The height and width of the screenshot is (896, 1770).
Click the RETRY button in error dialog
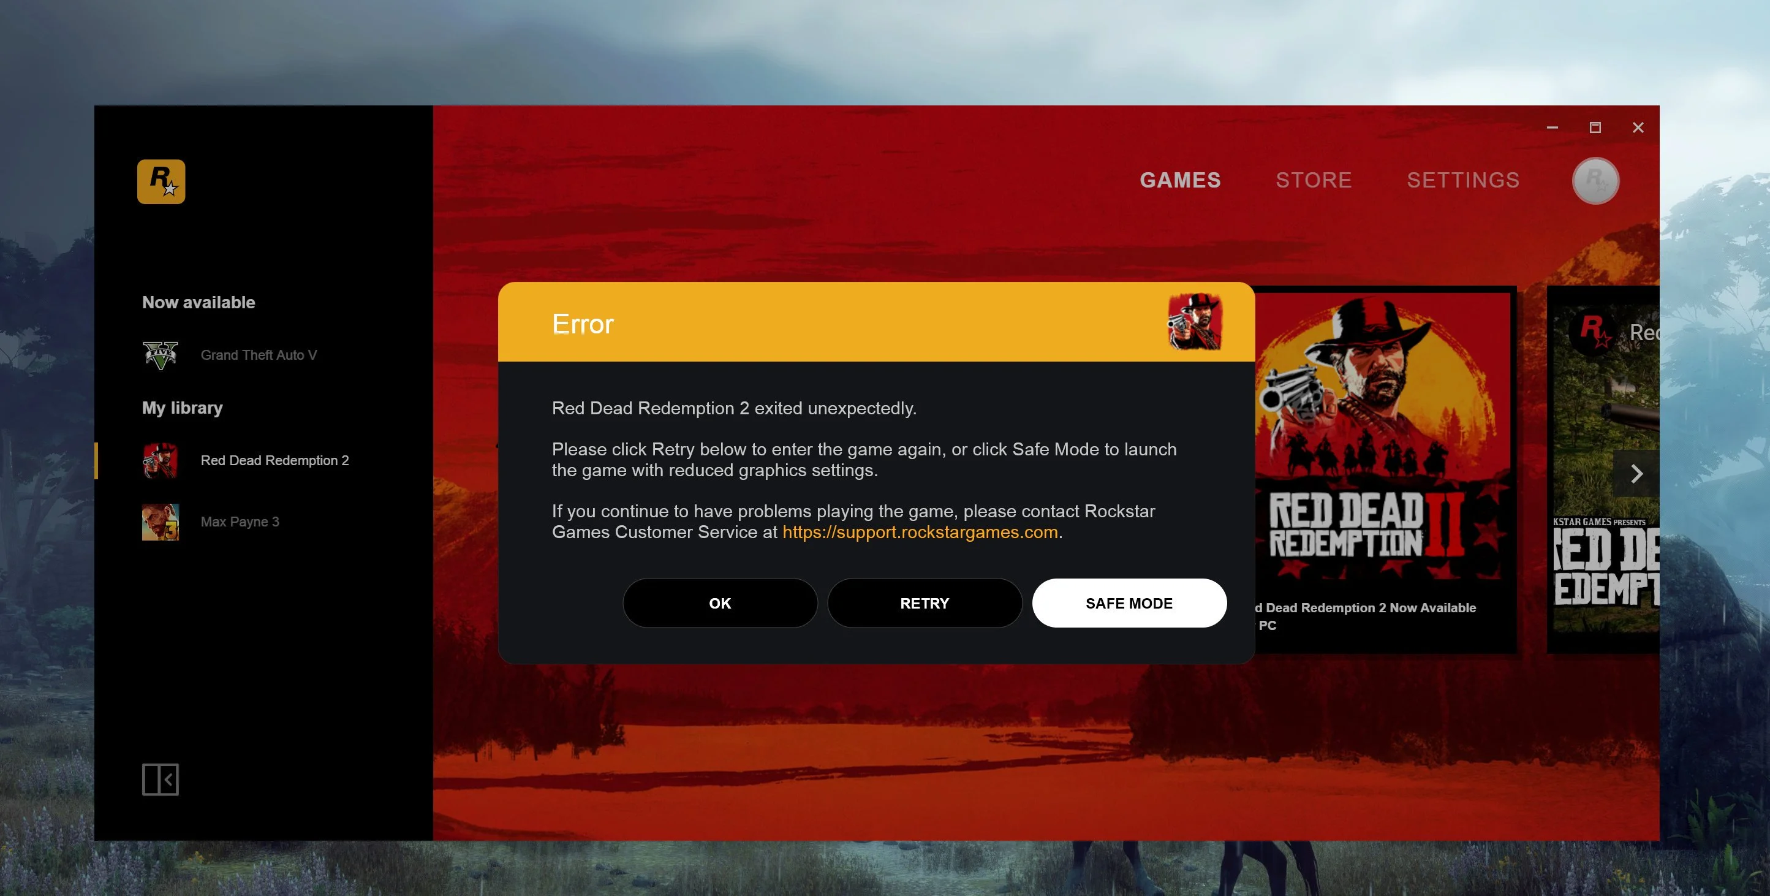coord(925,602)
